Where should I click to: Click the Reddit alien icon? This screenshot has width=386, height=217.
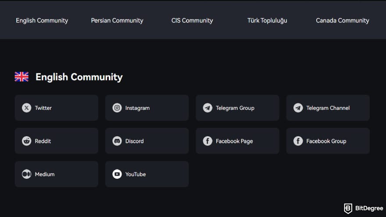(27, 141)
